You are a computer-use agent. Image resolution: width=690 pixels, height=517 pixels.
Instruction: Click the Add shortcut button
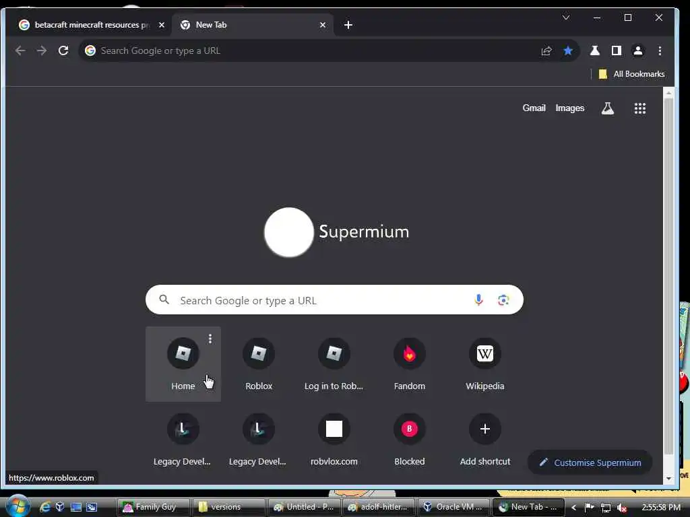tap(485, 440)
